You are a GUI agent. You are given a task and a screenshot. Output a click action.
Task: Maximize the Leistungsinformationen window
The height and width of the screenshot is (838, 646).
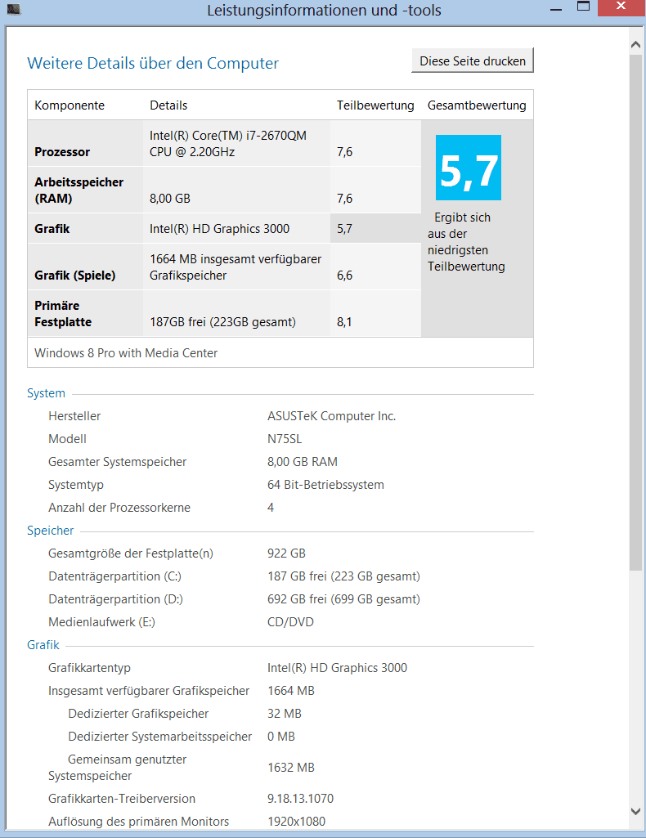pyautogui.click(x=584, y=7)
